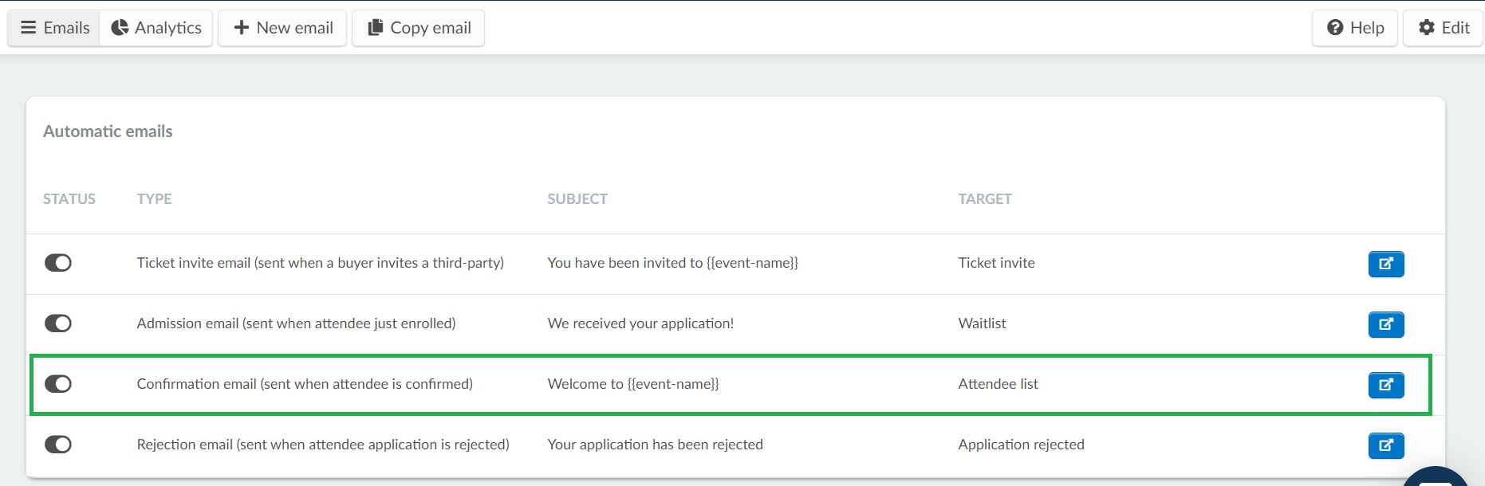Toggle the Ticket invite email status switch

coord(58,263)
